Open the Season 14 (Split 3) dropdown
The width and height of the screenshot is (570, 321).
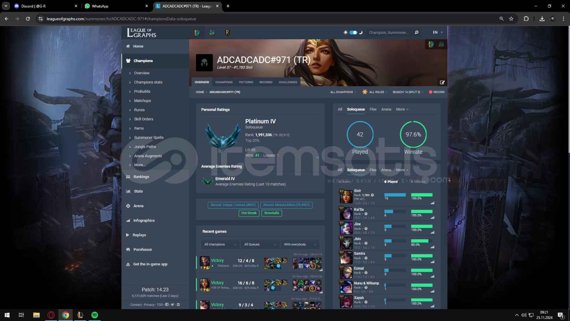click(x=408, y=92)
